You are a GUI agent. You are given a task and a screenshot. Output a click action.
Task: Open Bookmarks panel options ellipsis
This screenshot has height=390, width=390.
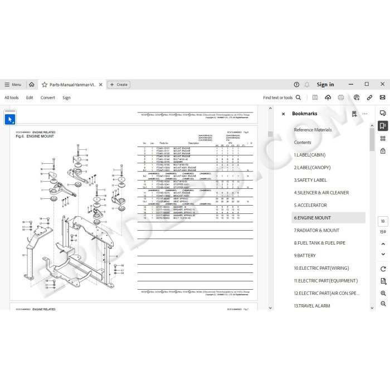(364, 114)
